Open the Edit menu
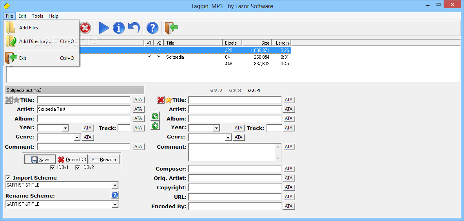 22,16
